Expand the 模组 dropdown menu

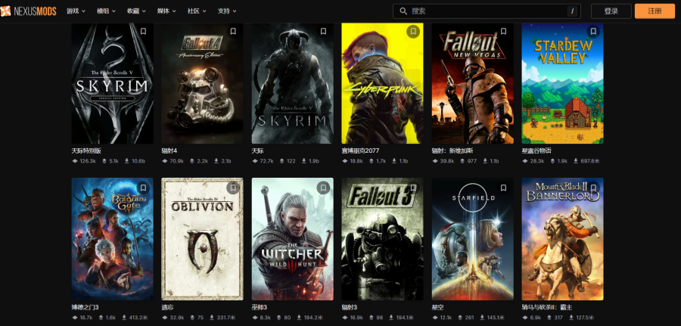point(106,11)
